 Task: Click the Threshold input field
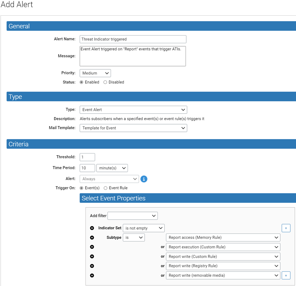87,157
